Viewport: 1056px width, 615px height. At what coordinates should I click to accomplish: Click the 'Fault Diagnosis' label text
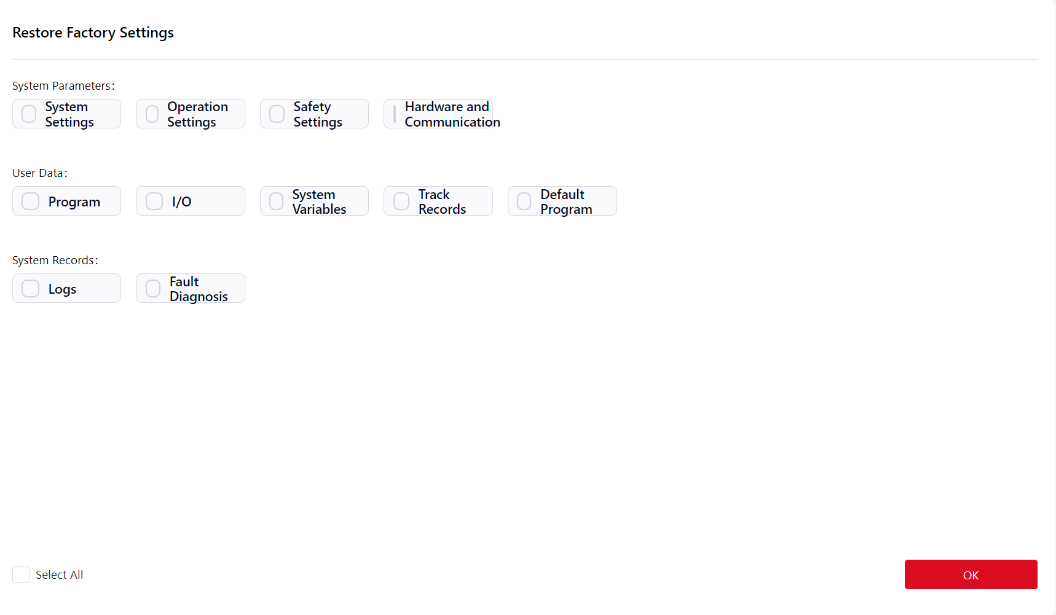click(198, 289)
